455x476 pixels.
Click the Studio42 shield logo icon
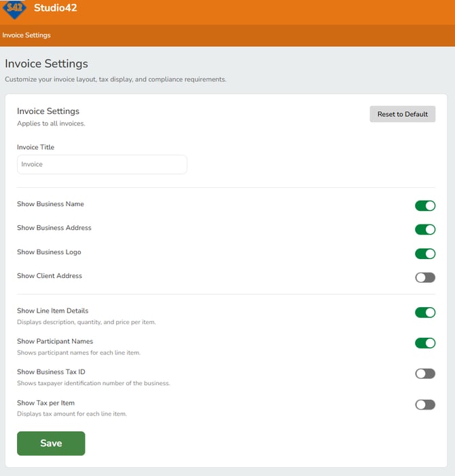[x=15, y=9]
